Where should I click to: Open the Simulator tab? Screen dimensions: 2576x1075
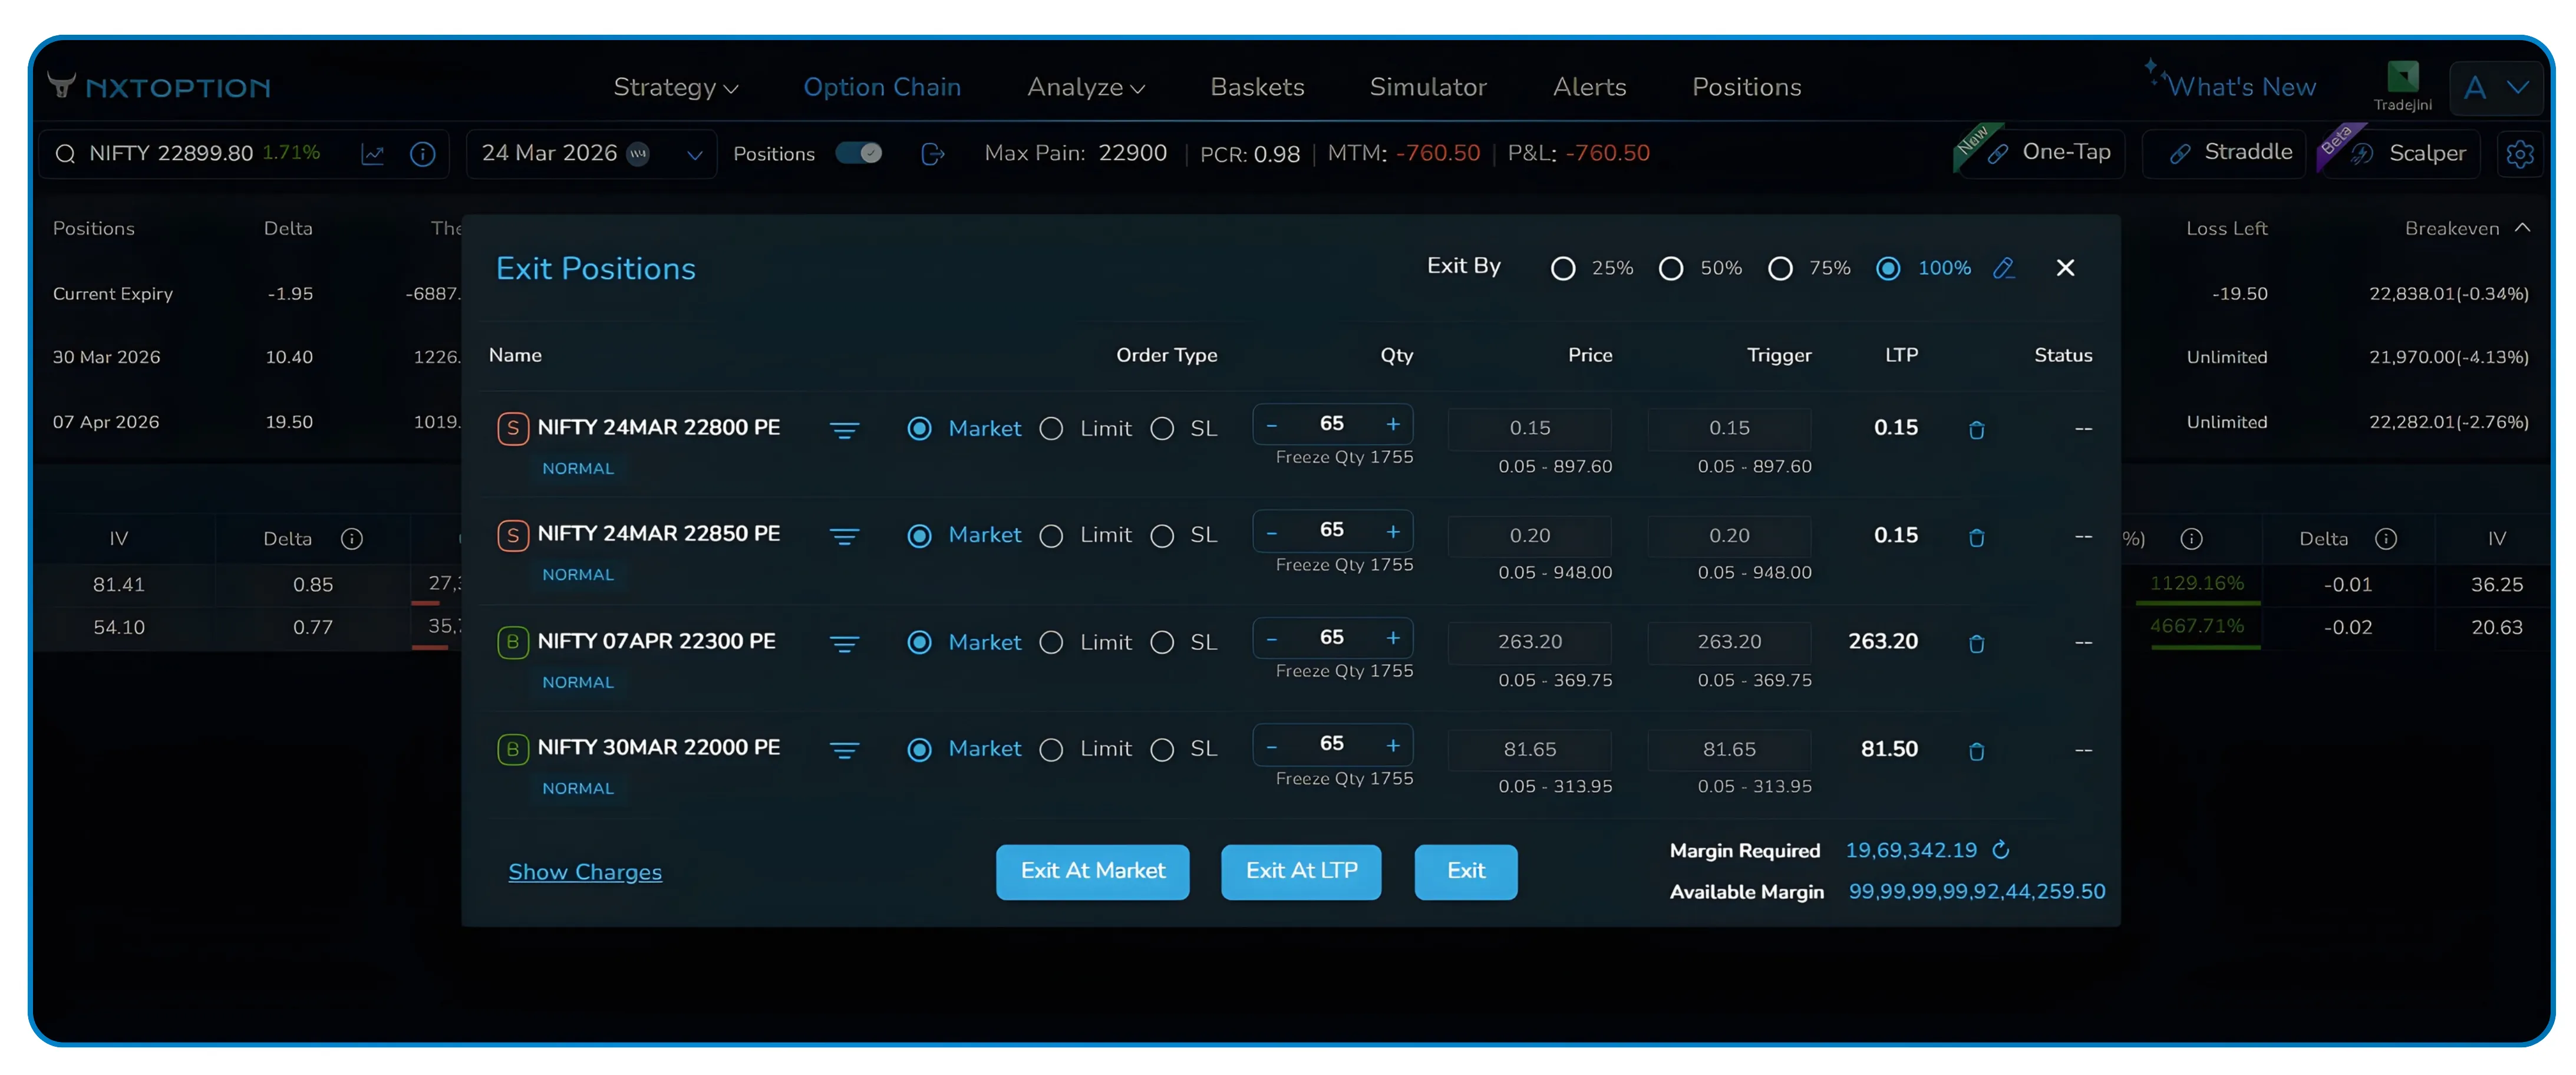pos(1428,87)
